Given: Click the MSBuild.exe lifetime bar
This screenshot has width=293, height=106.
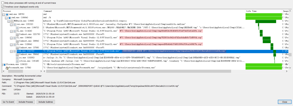Looking at the screenshot, I should pyautogui.click(x=266, y=21).
